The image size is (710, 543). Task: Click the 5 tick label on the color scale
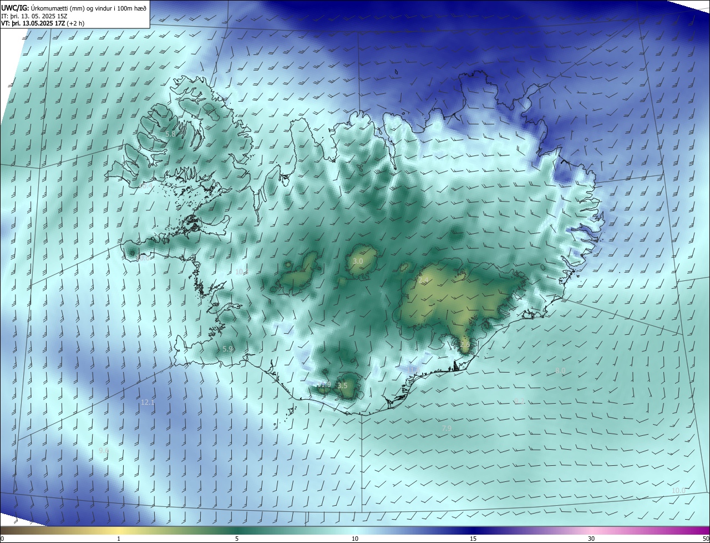coord(237,539)
